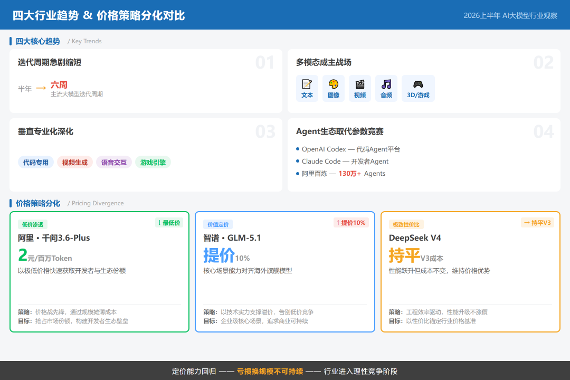The image size is (570, 380).
Task: Click 2026上半年 AI大模型行业观察 header text
Action: point(510,16)
